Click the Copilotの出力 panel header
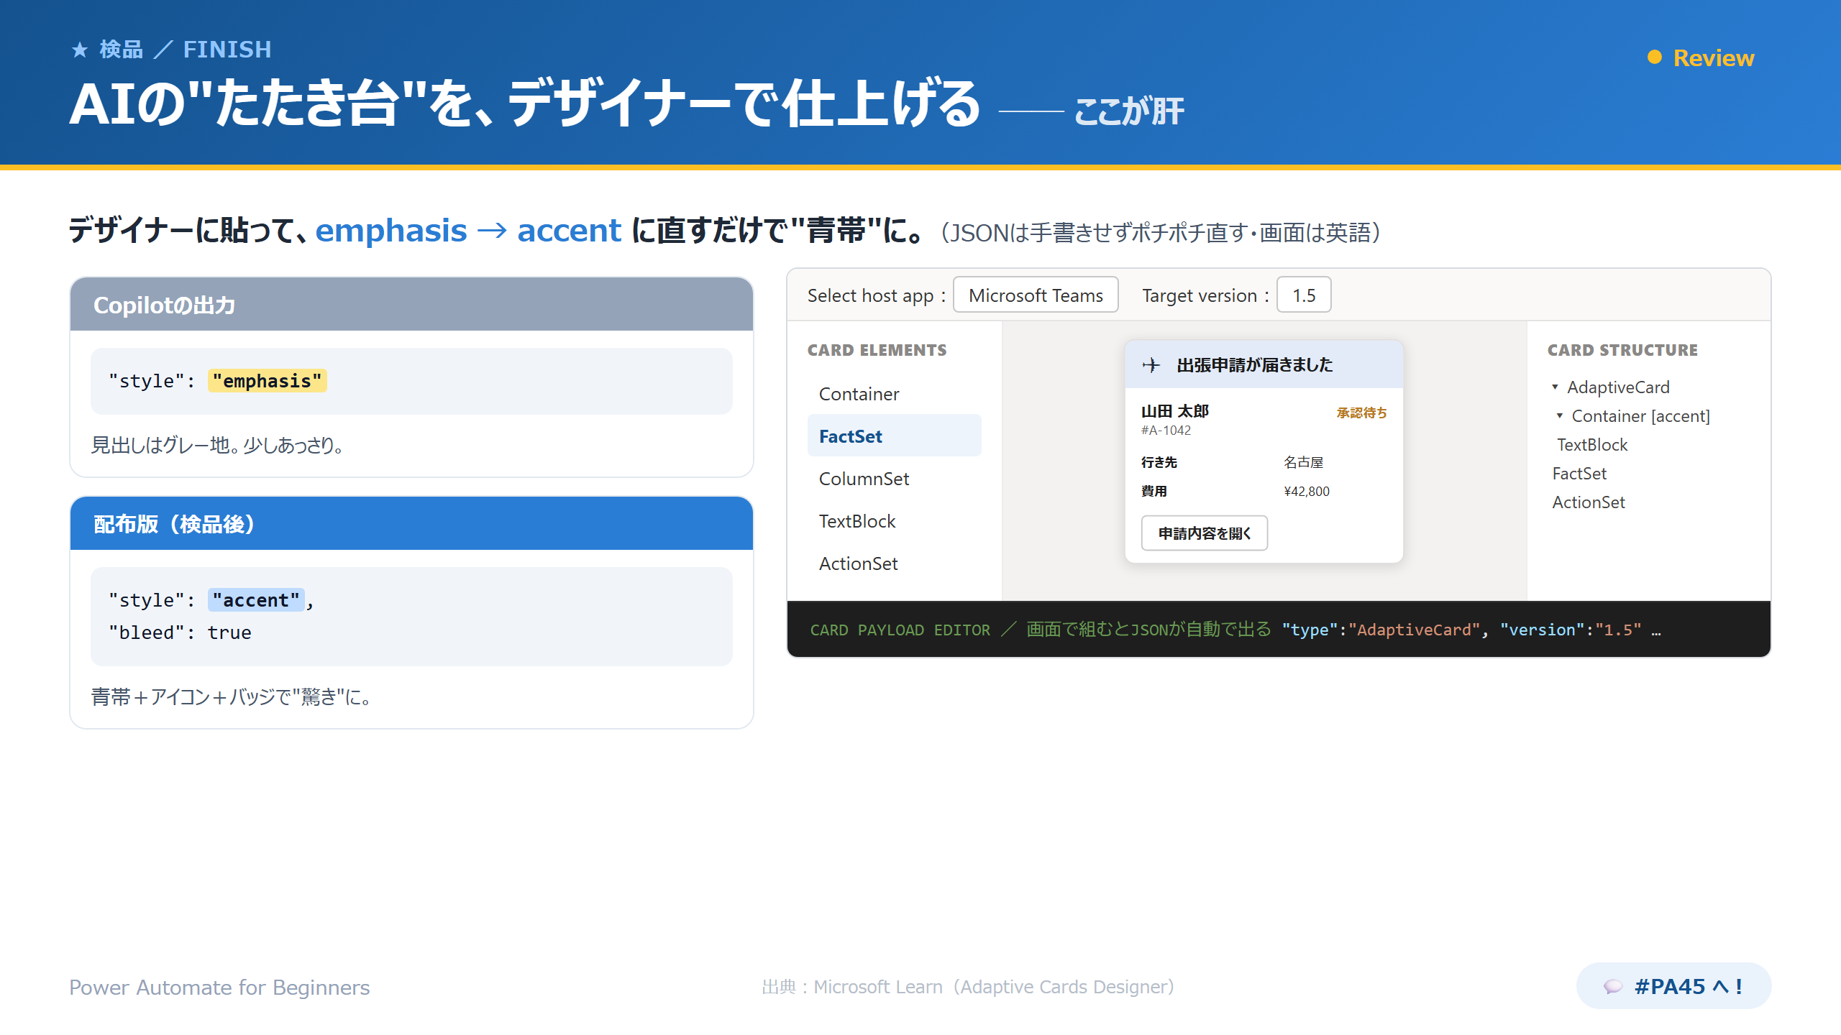The width and height of the screenshot is (1841, 1035). click(411, 305)
